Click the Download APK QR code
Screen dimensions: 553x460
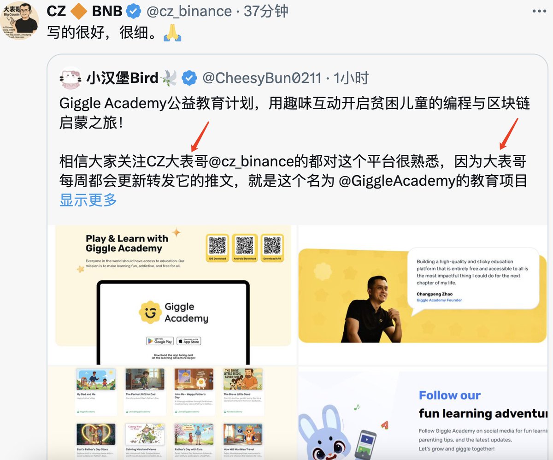tap(272, 248)
